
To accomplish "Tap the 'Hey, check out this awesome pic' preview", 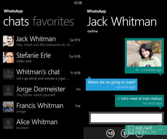I will click(x=45, y=45).
